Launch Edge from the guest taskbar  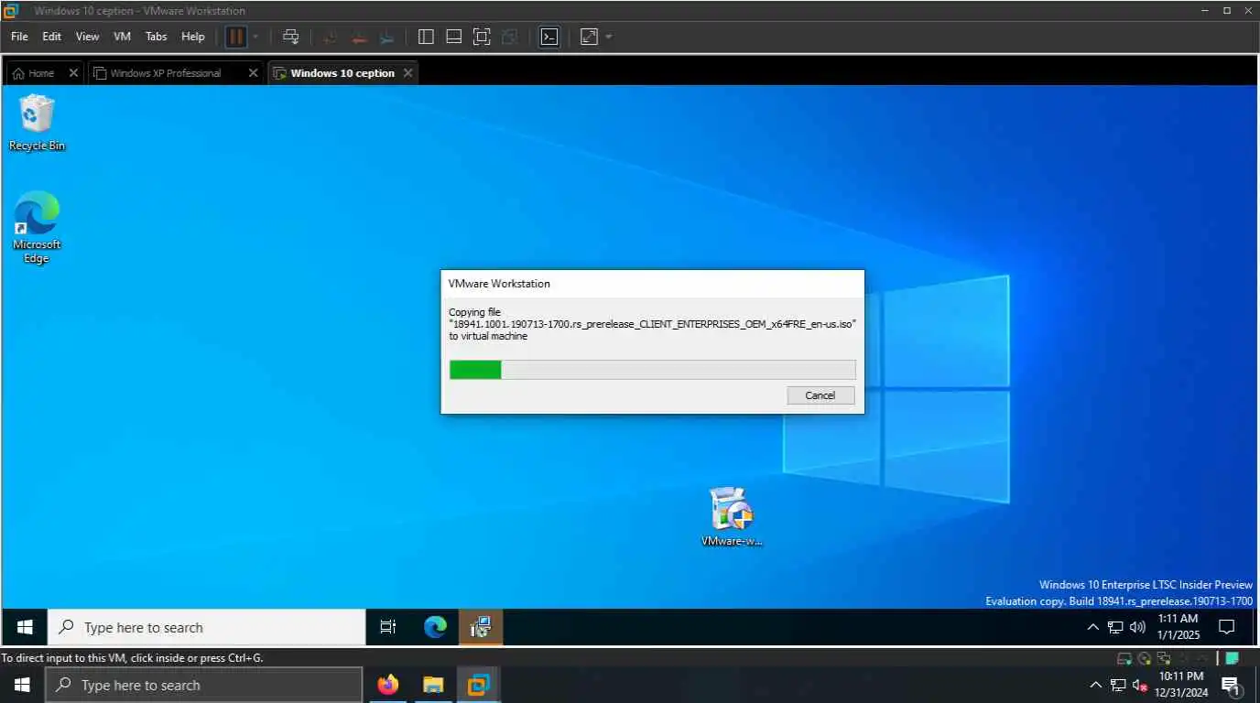pyautogui.click(x=435, y=627)
